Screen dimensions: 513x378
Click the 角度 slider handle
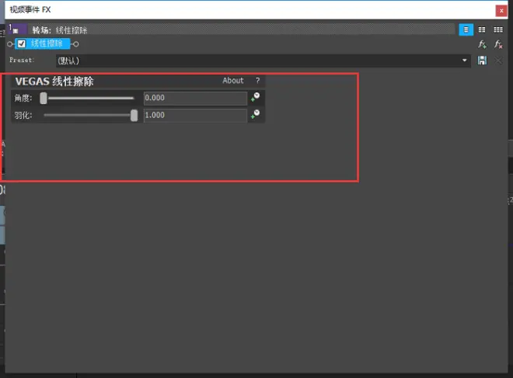[44, 98]
